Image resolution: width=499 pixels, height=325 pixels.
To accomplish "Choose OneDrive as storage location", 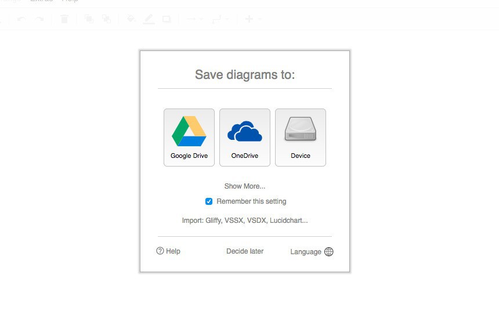I will click(245, 138).
